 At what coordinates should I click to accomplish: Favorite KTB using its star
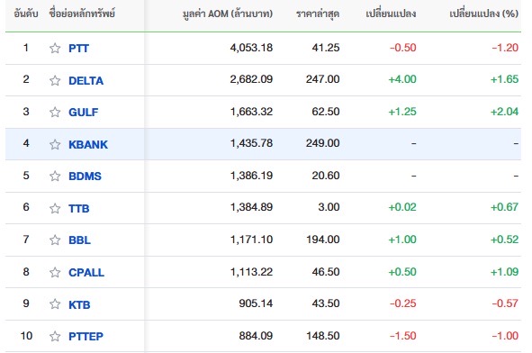[x=55, y=304]
